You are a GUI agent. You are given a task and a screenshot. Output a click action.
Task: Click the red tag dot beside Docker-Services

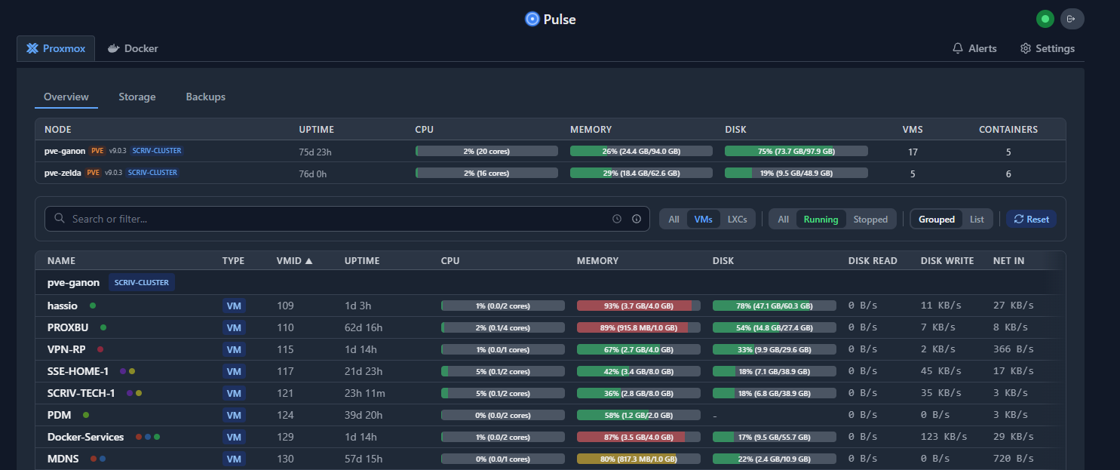point(139,437)
